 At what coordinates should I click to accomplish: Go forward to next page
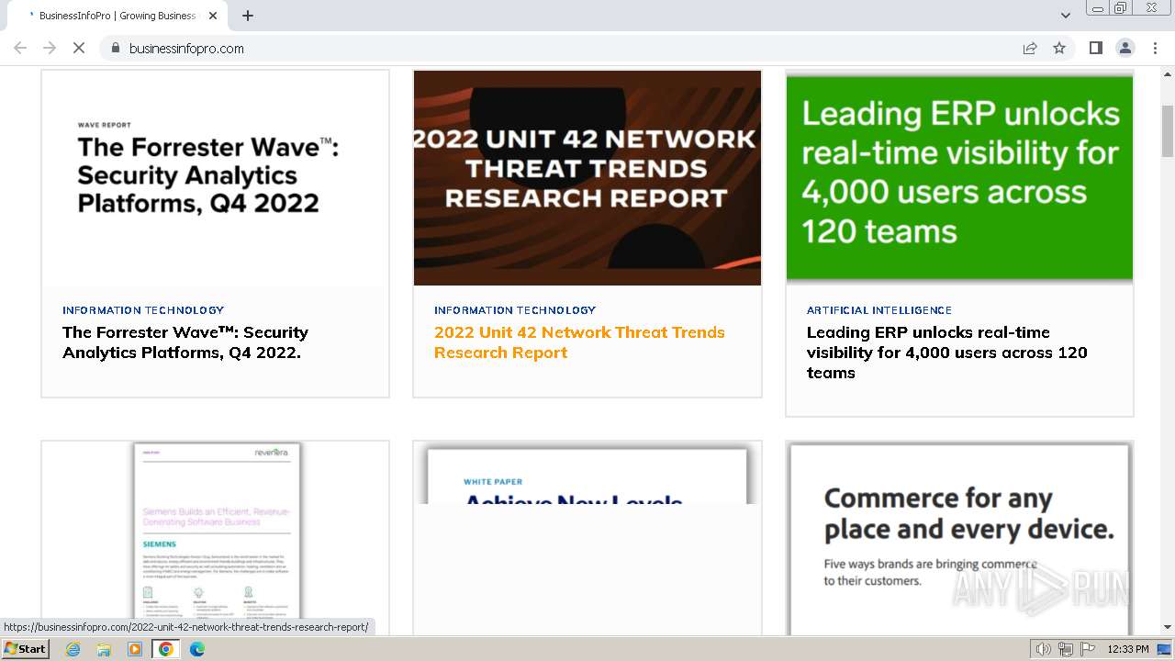(50, 48)
